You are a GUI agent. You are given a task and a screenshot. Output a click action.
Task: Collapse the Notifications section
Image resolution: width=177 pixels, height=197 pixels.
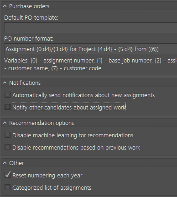5,83
